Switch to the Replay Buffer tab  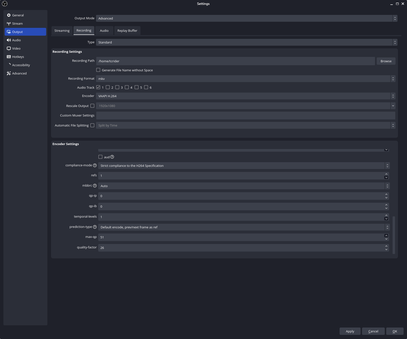click(x=128, y=31)
